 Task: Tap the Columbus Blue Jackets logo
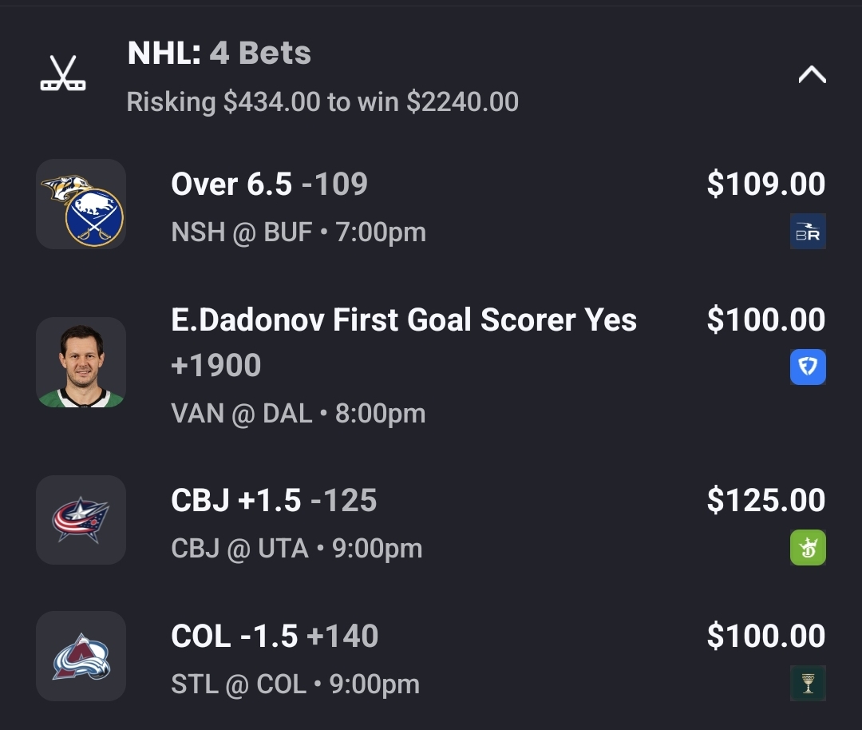point(81,520)
